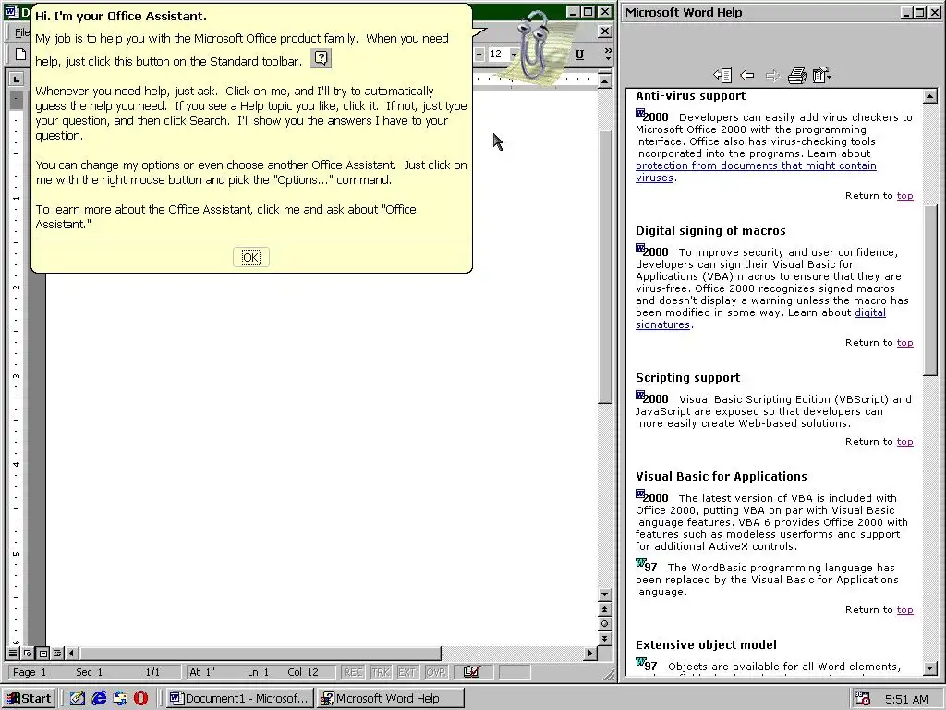
Task: Click document horizontal scroll-left arrow
Action: [x=72, y=653]
